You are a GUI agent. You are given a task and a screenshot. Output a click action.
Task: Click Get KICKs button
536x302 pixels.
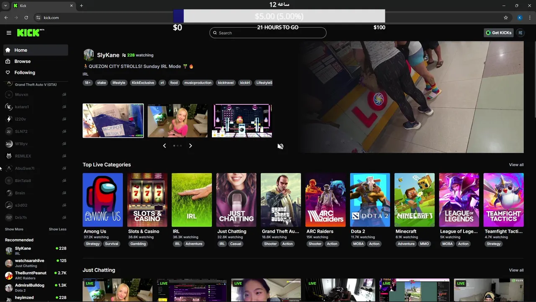click(x=499, y=33)
